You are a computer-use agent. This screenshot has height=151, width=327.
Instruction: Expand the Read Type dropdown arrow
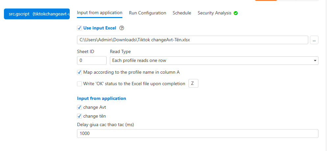pos(315,61)
